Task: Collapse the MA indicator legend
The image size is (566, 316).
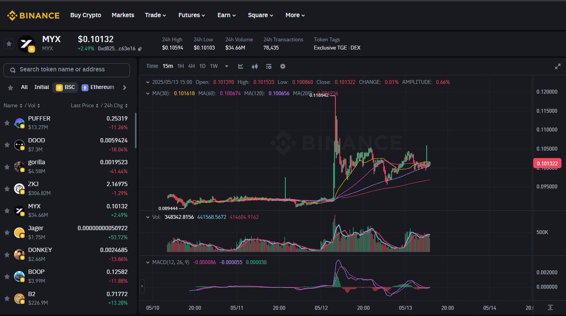Action: [x=148, y=93]
